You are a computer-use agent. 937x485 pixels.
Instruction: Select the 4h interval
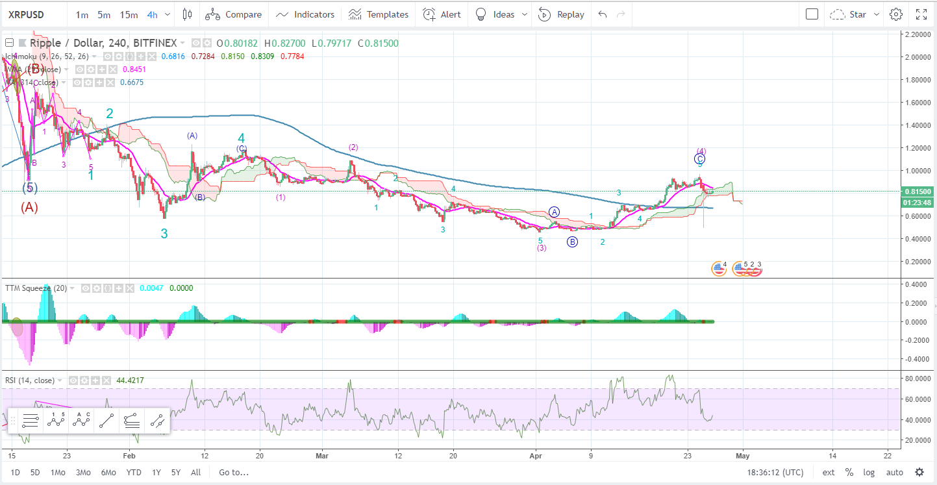[x=152, y=14]
